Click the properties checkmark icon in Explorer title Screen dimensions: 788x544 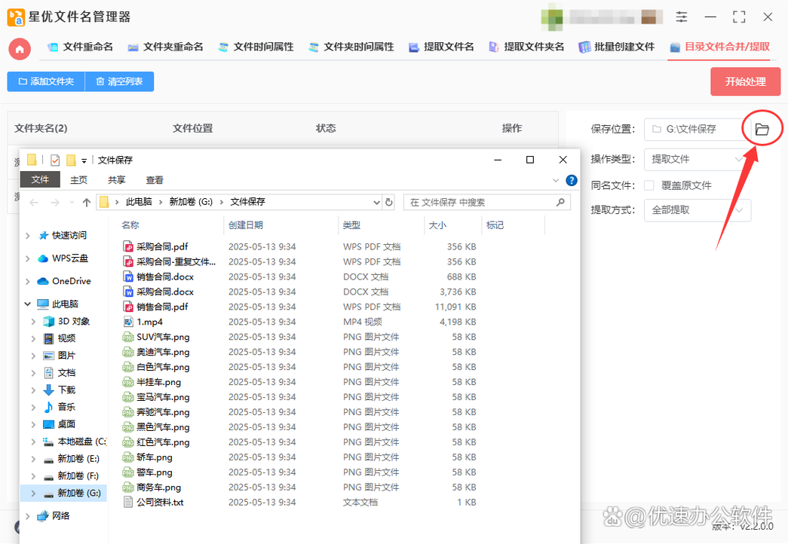pos(55,160)
